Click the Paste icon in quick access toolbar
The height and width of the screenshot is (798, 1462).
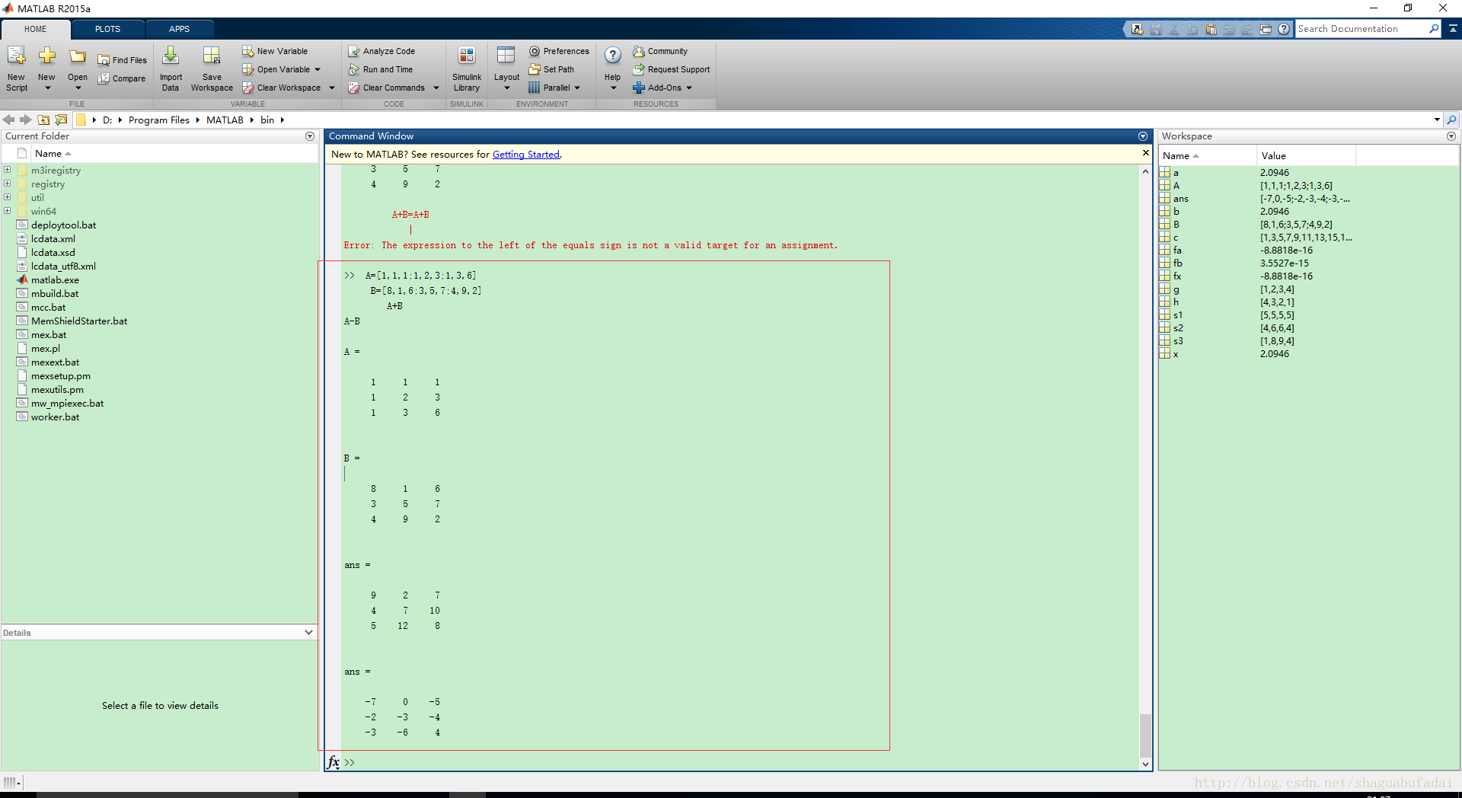1211,29
